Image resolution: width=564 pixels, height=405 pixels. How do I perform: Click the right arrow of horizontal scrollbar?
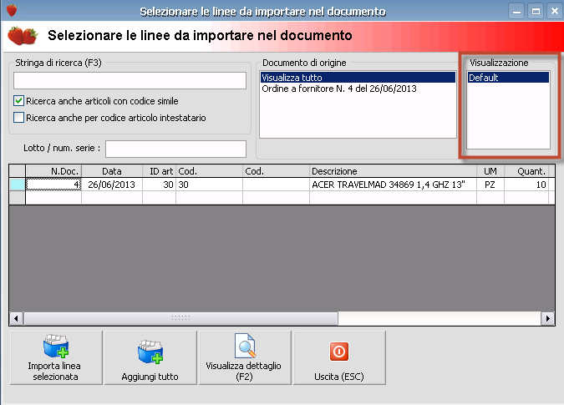click(548, 318)
